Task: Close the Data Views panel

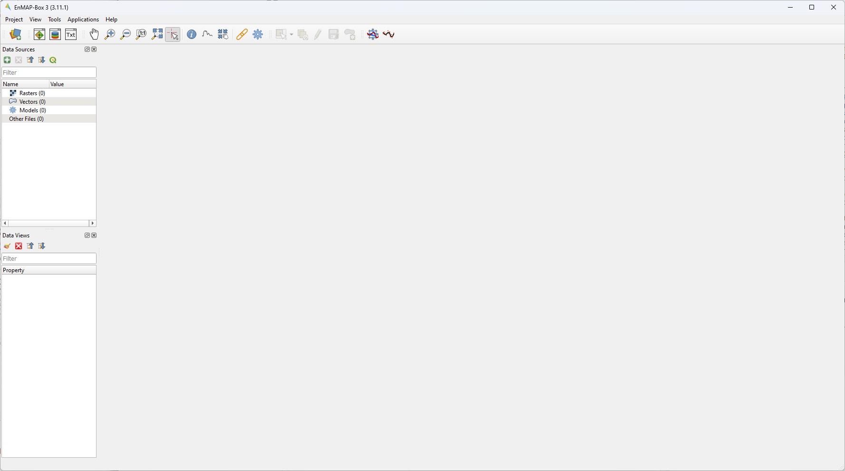Action: click(x=94, y=235)
